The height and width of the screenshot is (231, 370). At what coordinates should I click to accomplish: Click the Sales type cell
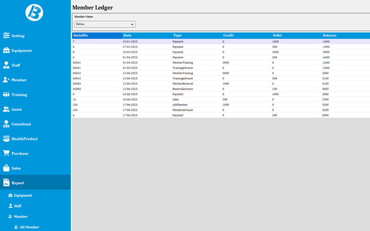coord(175,99)
